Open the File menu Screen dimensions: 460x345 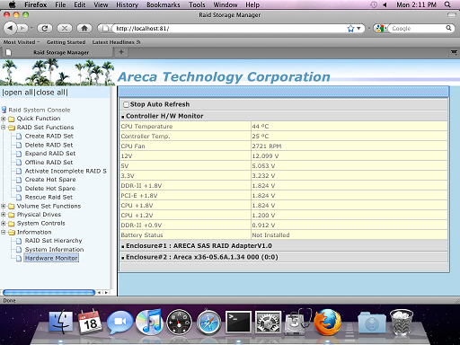(60, 4)
